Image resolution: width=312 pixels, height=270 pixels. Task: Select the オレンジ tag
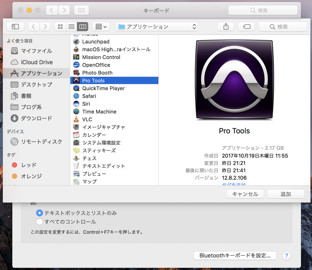37,176
